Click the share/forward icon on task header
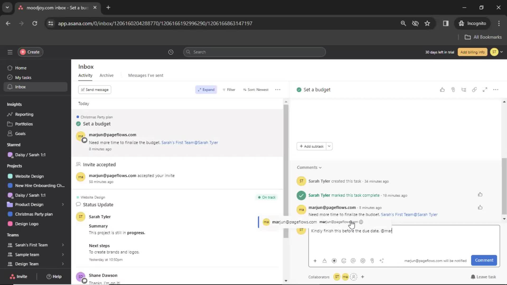 pyautogui.click(x=464, y=90)
